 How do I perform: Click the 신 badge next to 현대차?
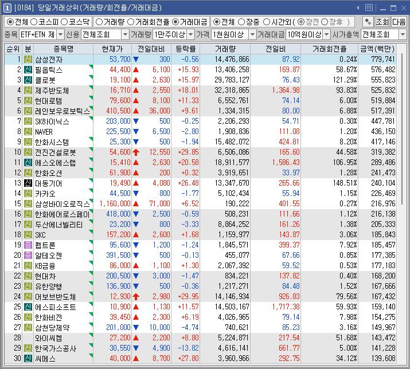(28, 276)
